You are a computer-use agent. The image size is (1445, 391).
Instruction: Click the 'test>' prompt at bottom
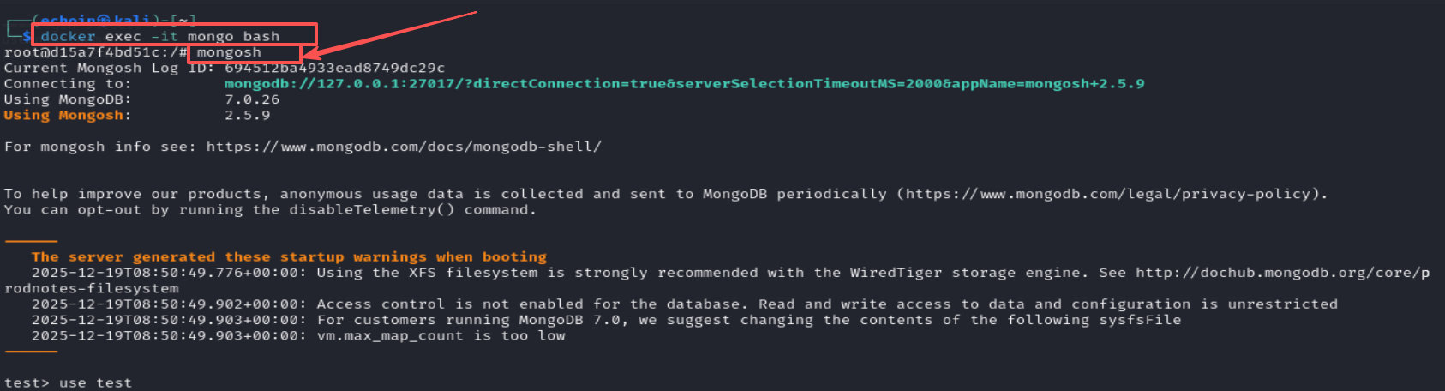[x=27, y=382]
